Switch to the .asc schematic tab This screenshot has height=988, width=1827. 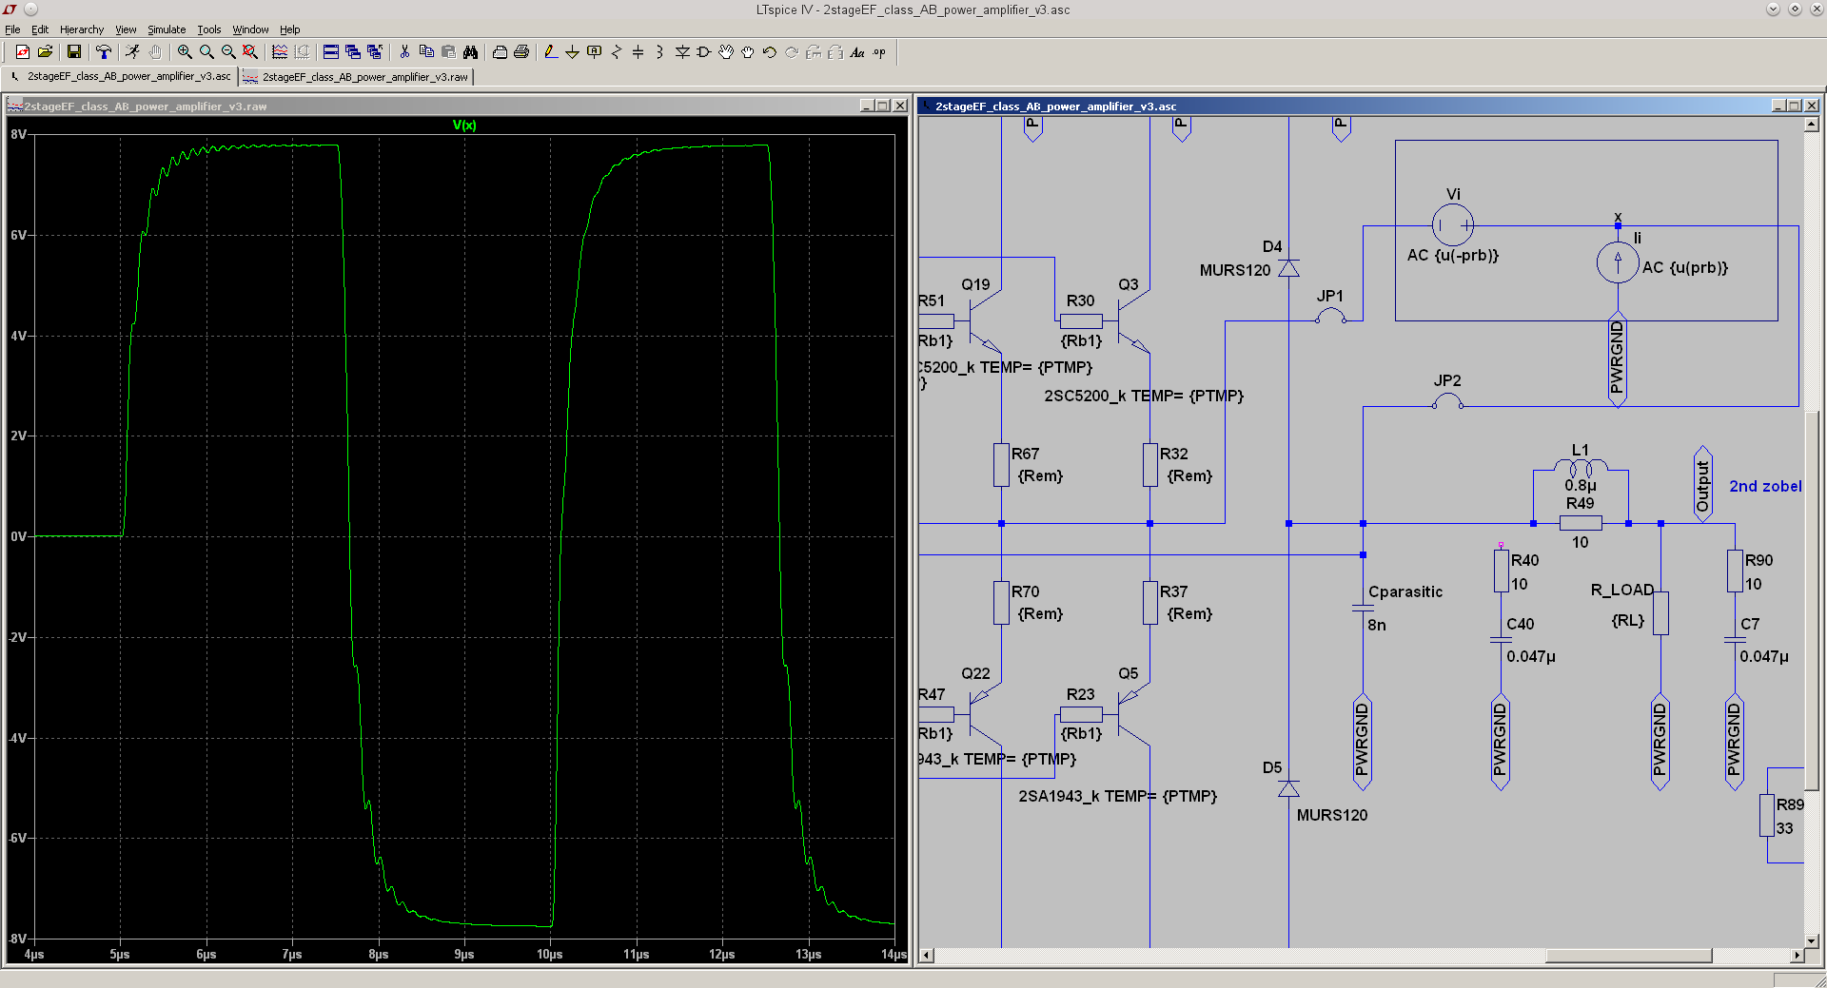[x=120, y=76]
